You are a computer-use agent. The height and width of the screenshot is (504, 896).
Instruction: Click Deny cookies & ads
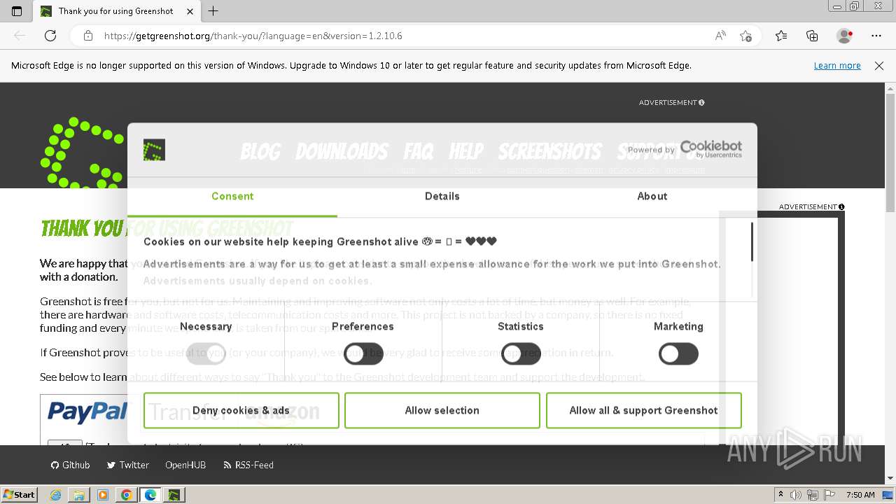pyautogui.click(x=241, y=410)
